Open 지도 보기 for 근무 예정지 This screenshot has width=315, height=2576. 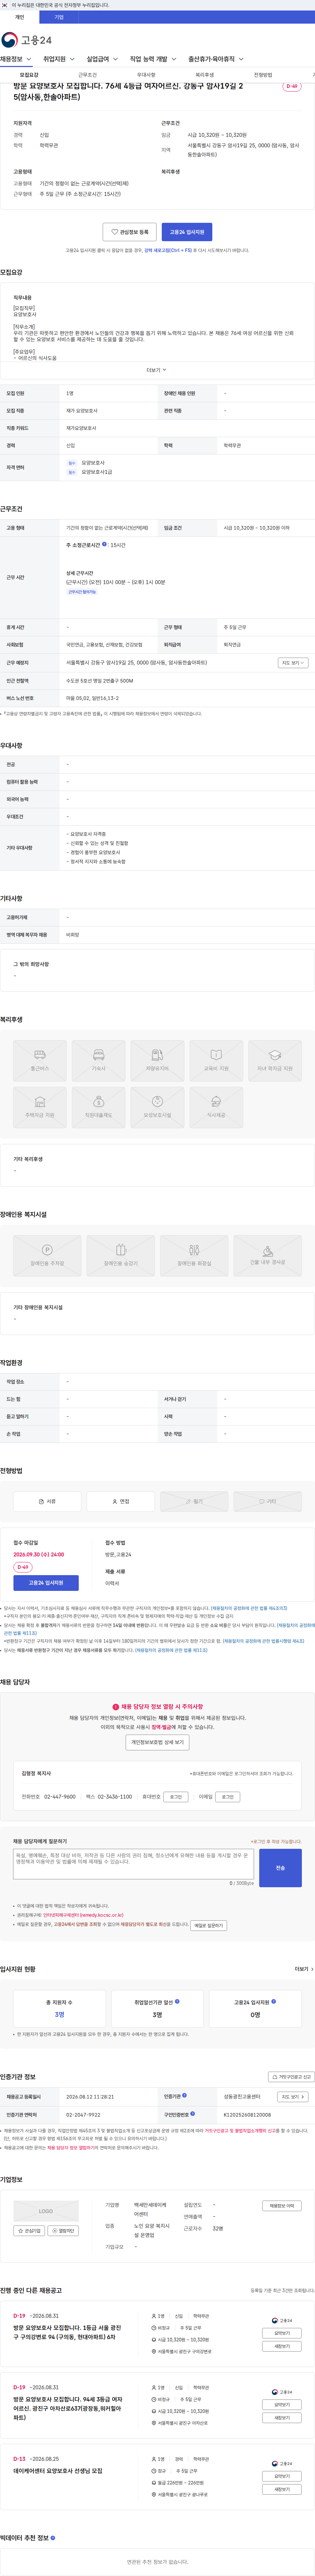(x=293, y=663)
